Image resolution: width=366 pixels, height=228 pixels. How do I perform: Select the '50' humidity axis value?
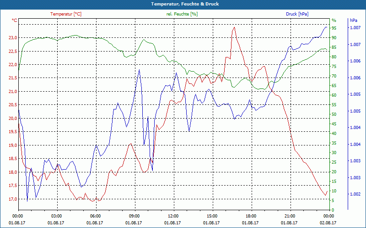pyautogui.click(x=334, y=114)
